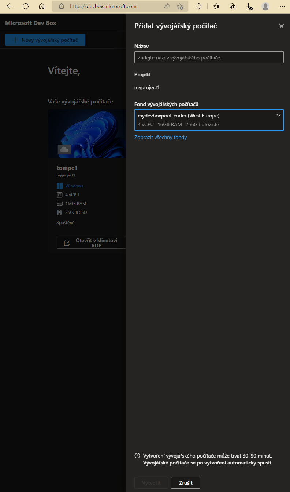Click the Zobrazit všechny fondy link
Viewport: 290px width, 492px height.
click(161, 138)
